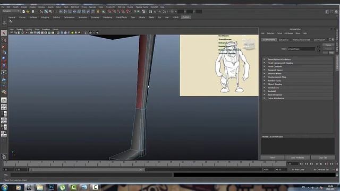This screenshot has height=191, width=340.
Task: Toggle grid display in panel toolbar
Action: 31,33
